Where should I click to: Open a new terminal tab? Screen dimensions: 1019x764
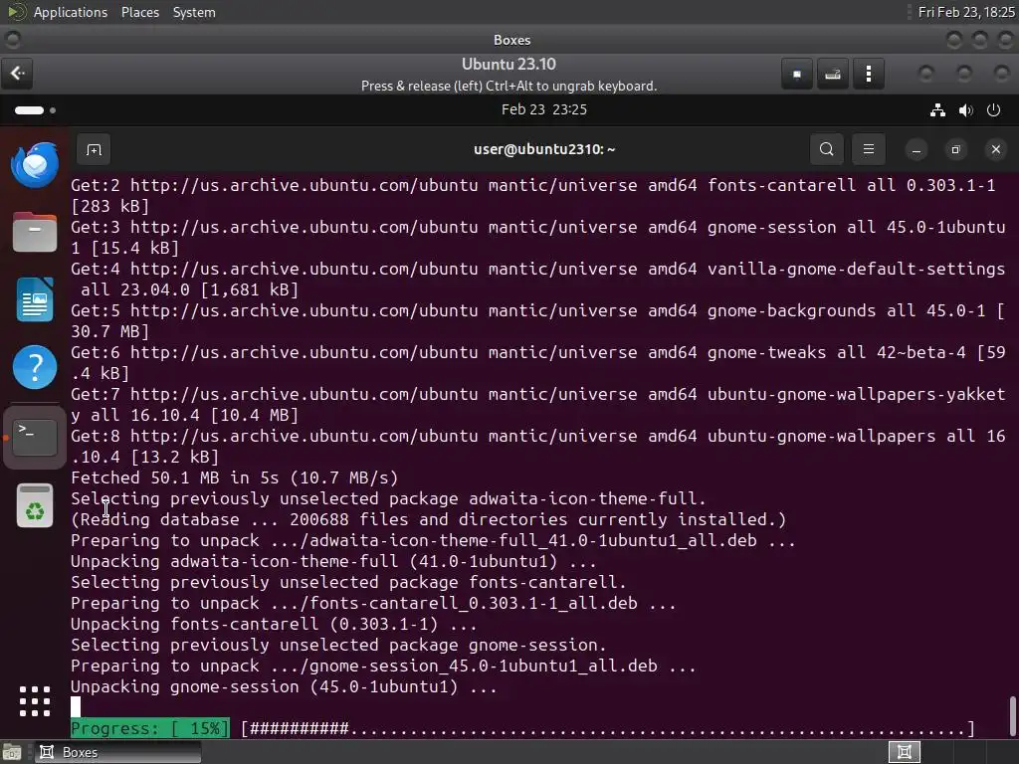click(94, 150)
